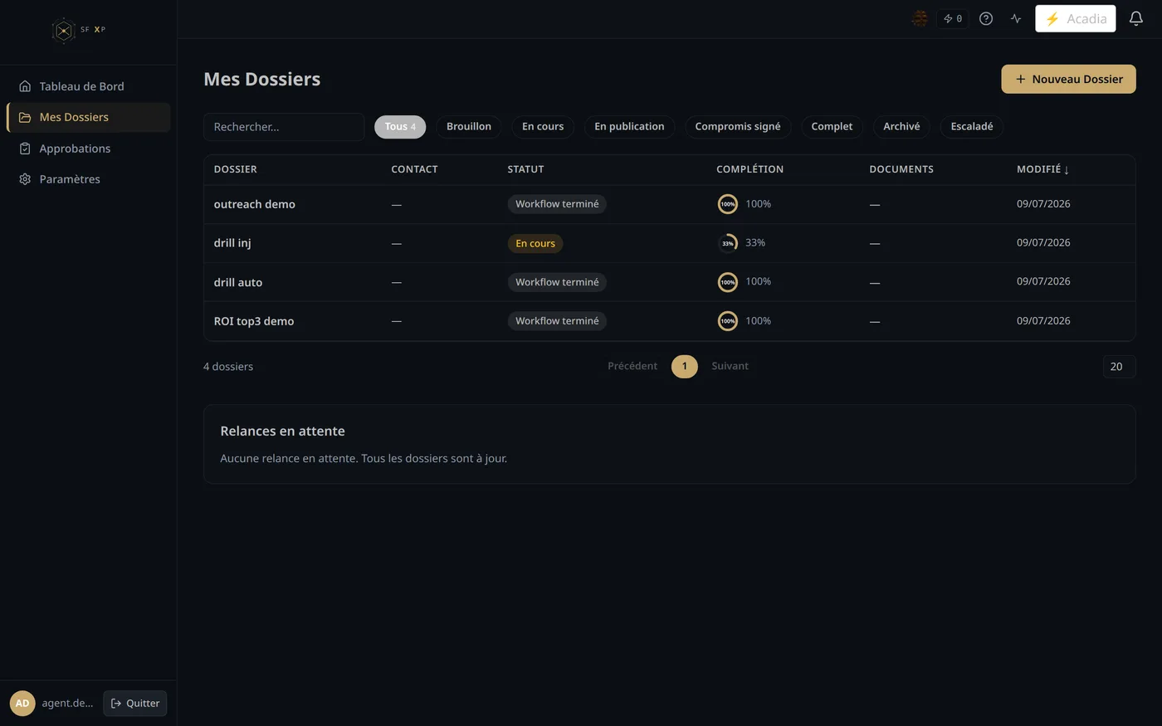Filter dossiers by En publication
This screenshot has height=726, width=1162.
[629, 127]
